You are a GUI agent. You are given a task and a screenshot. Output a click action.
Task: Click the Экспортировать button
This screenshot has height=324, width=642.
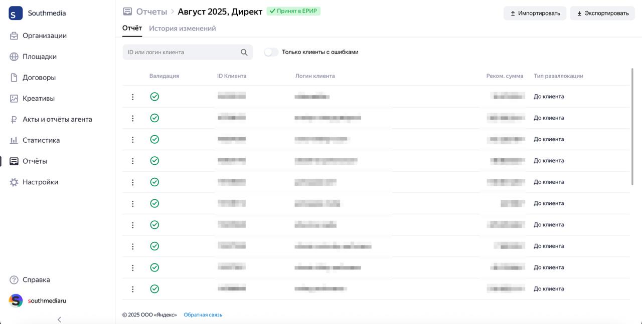click(602, 14)
